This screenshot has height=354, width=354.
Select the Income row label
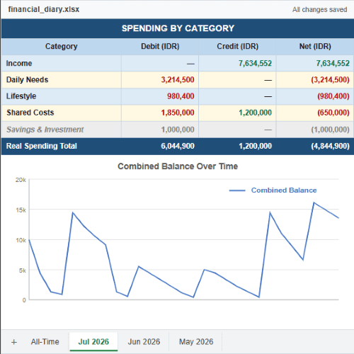(x=19, y=63)
